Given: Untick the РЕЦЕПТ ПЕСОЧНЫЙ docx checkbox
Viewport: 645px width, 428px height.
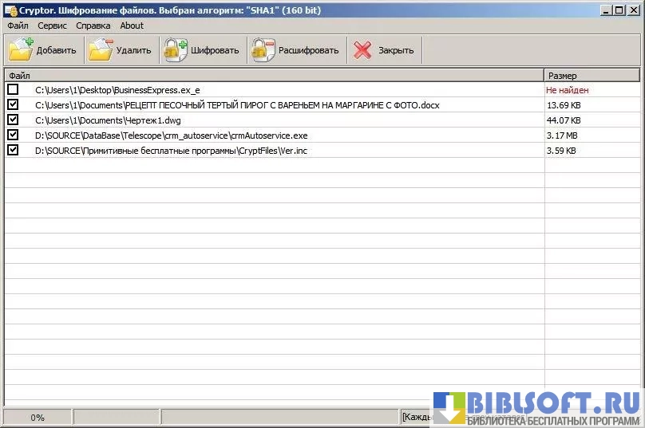Looking at the screenshot, I should click(13, 105).
